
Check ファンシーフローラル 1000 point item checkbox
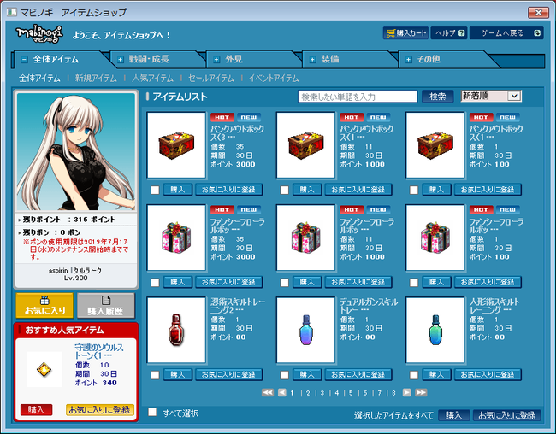[x=284, y=283]
